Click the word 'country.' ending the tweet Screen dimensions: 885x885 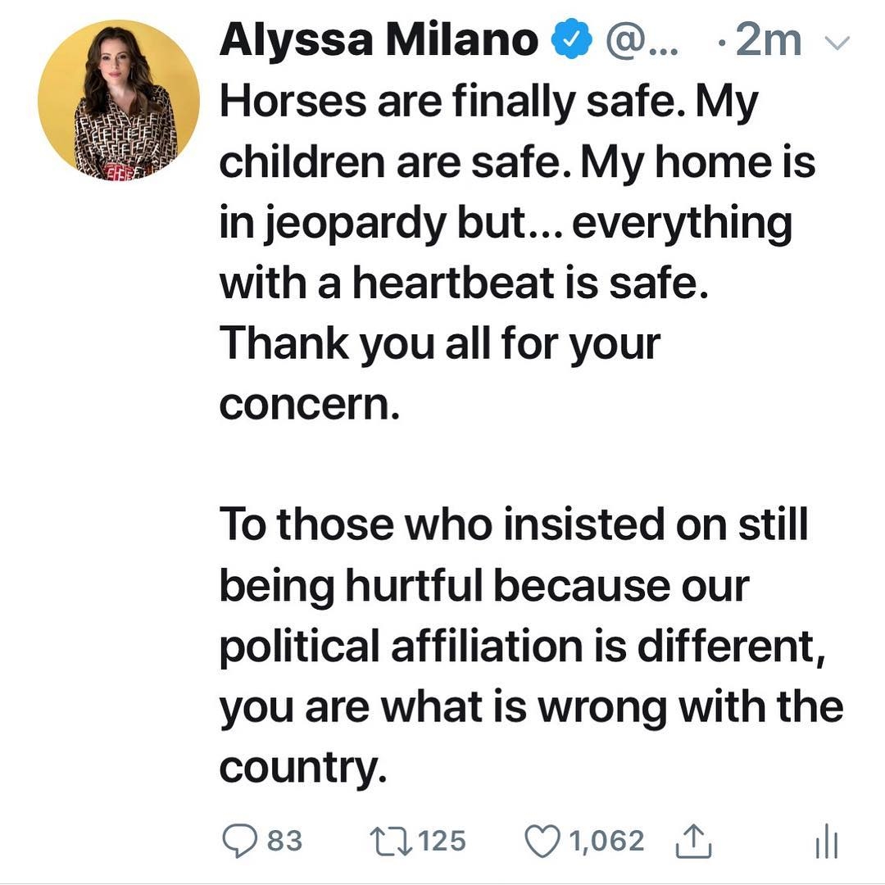point(303,768)
